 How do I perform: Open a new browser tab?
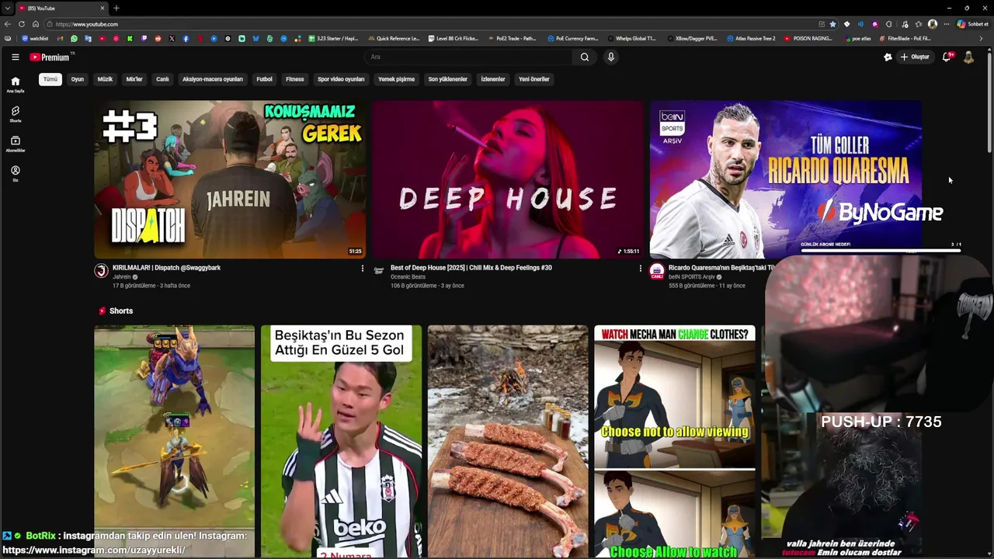coord(116,8)
